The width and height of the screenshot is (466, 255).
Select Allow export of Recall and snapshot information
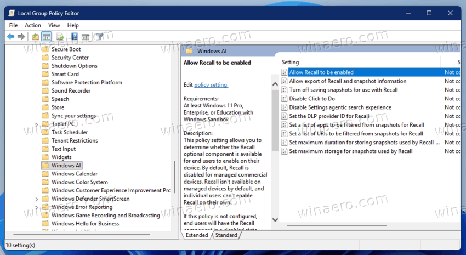click(x=348, y=81)
